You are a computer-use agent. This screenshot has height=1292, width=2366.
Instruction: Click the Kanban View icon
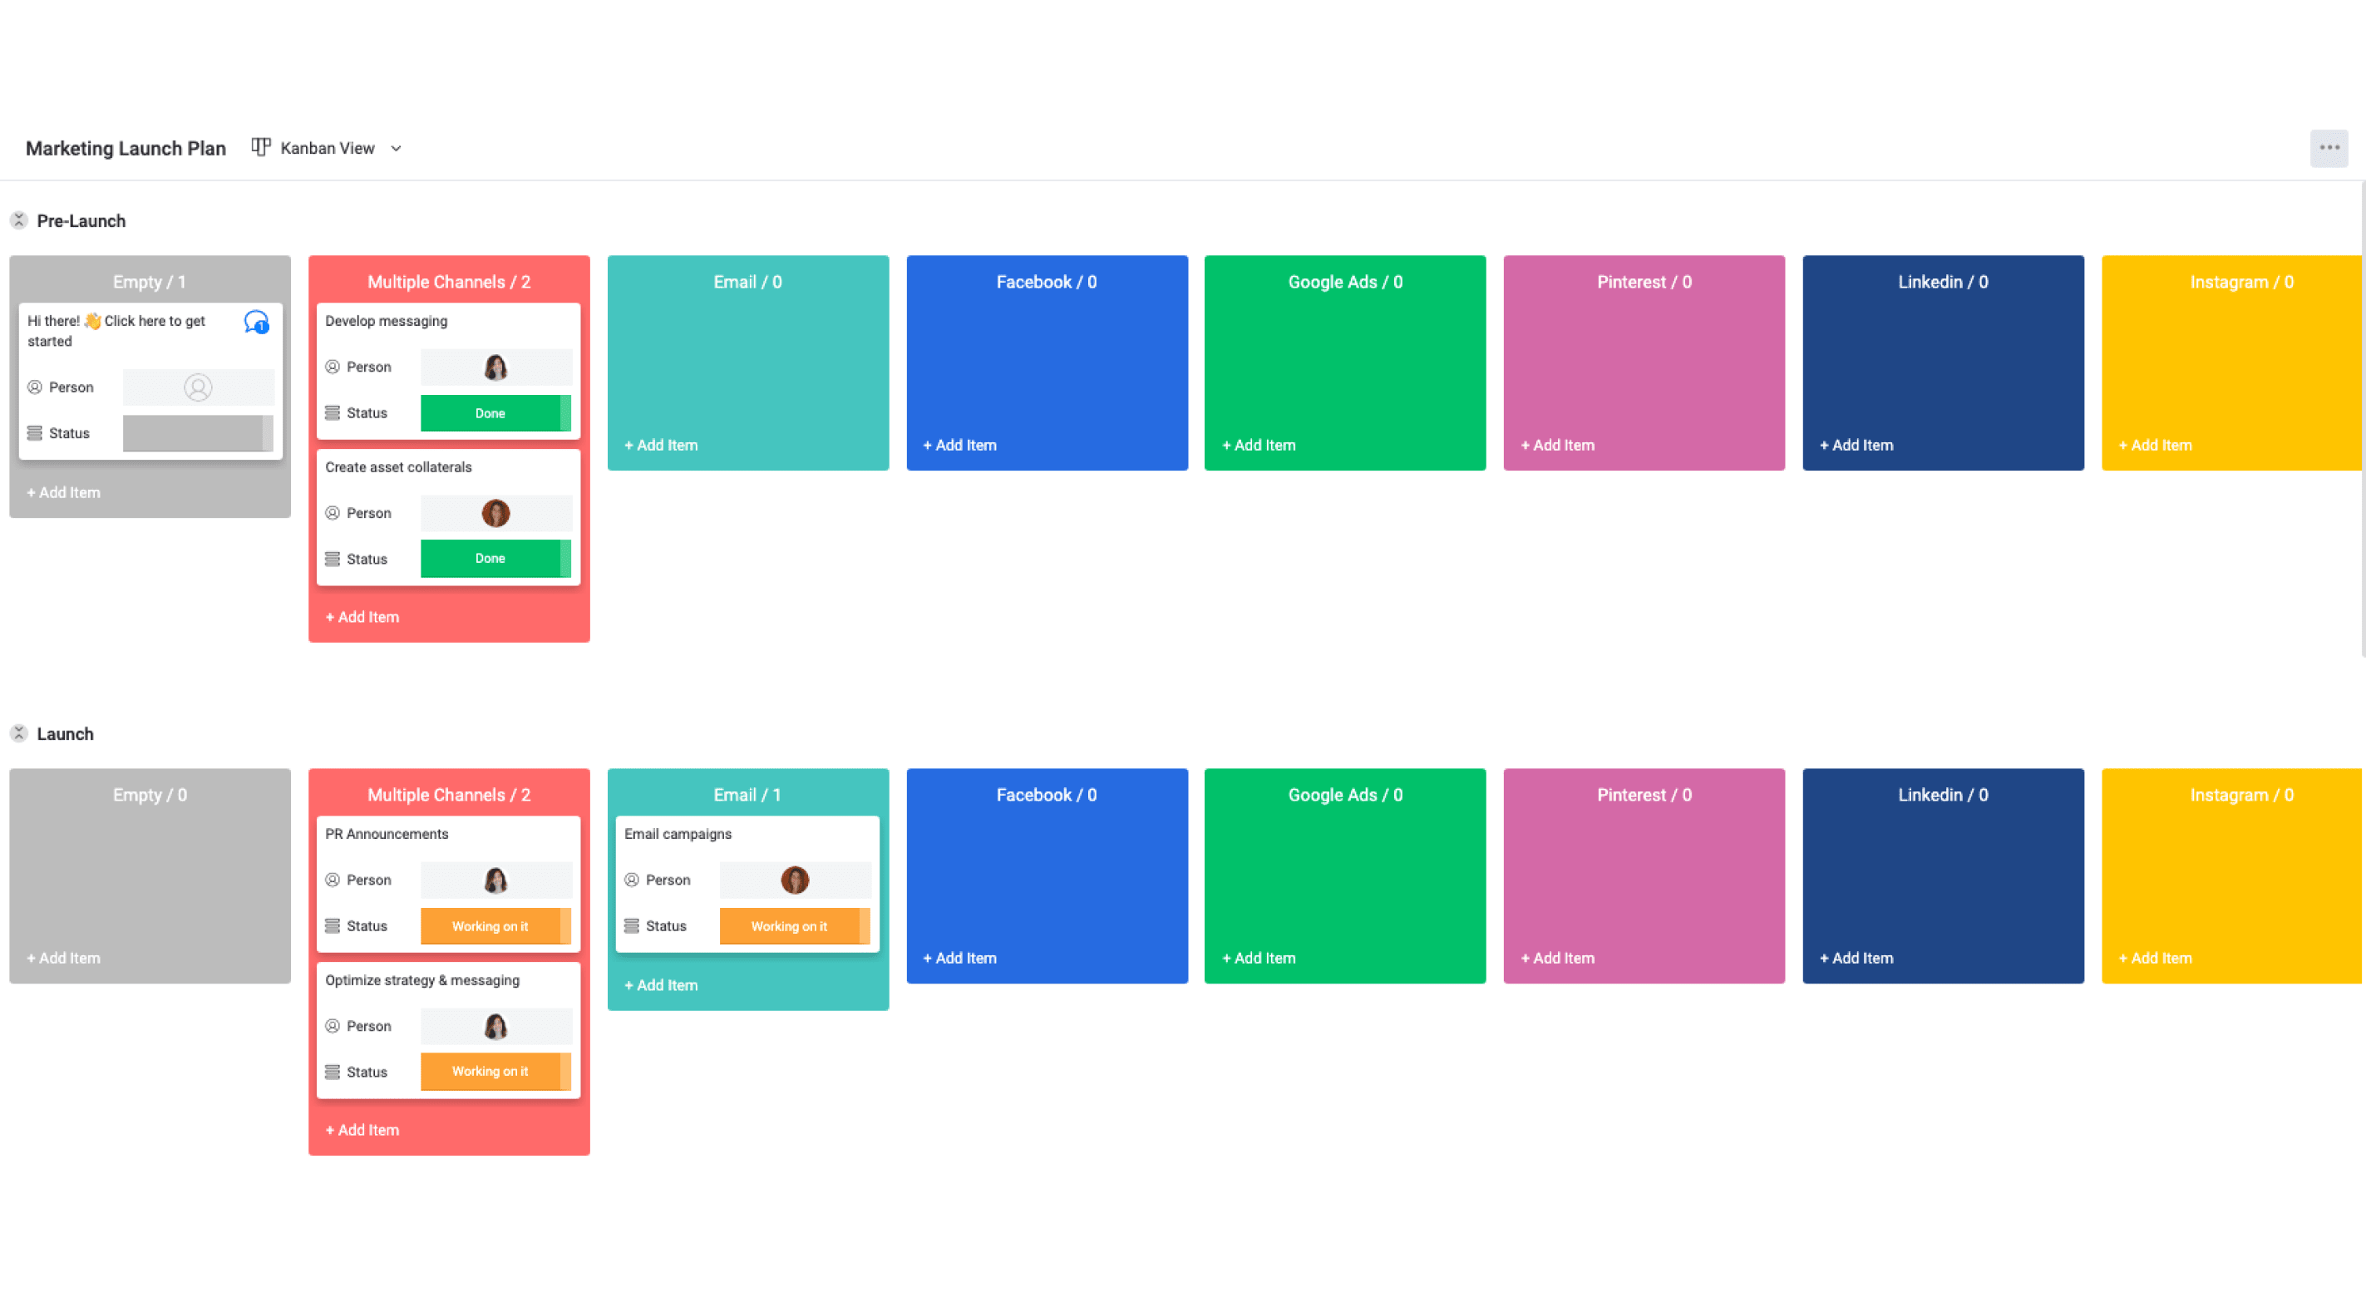tap(261, 148)
